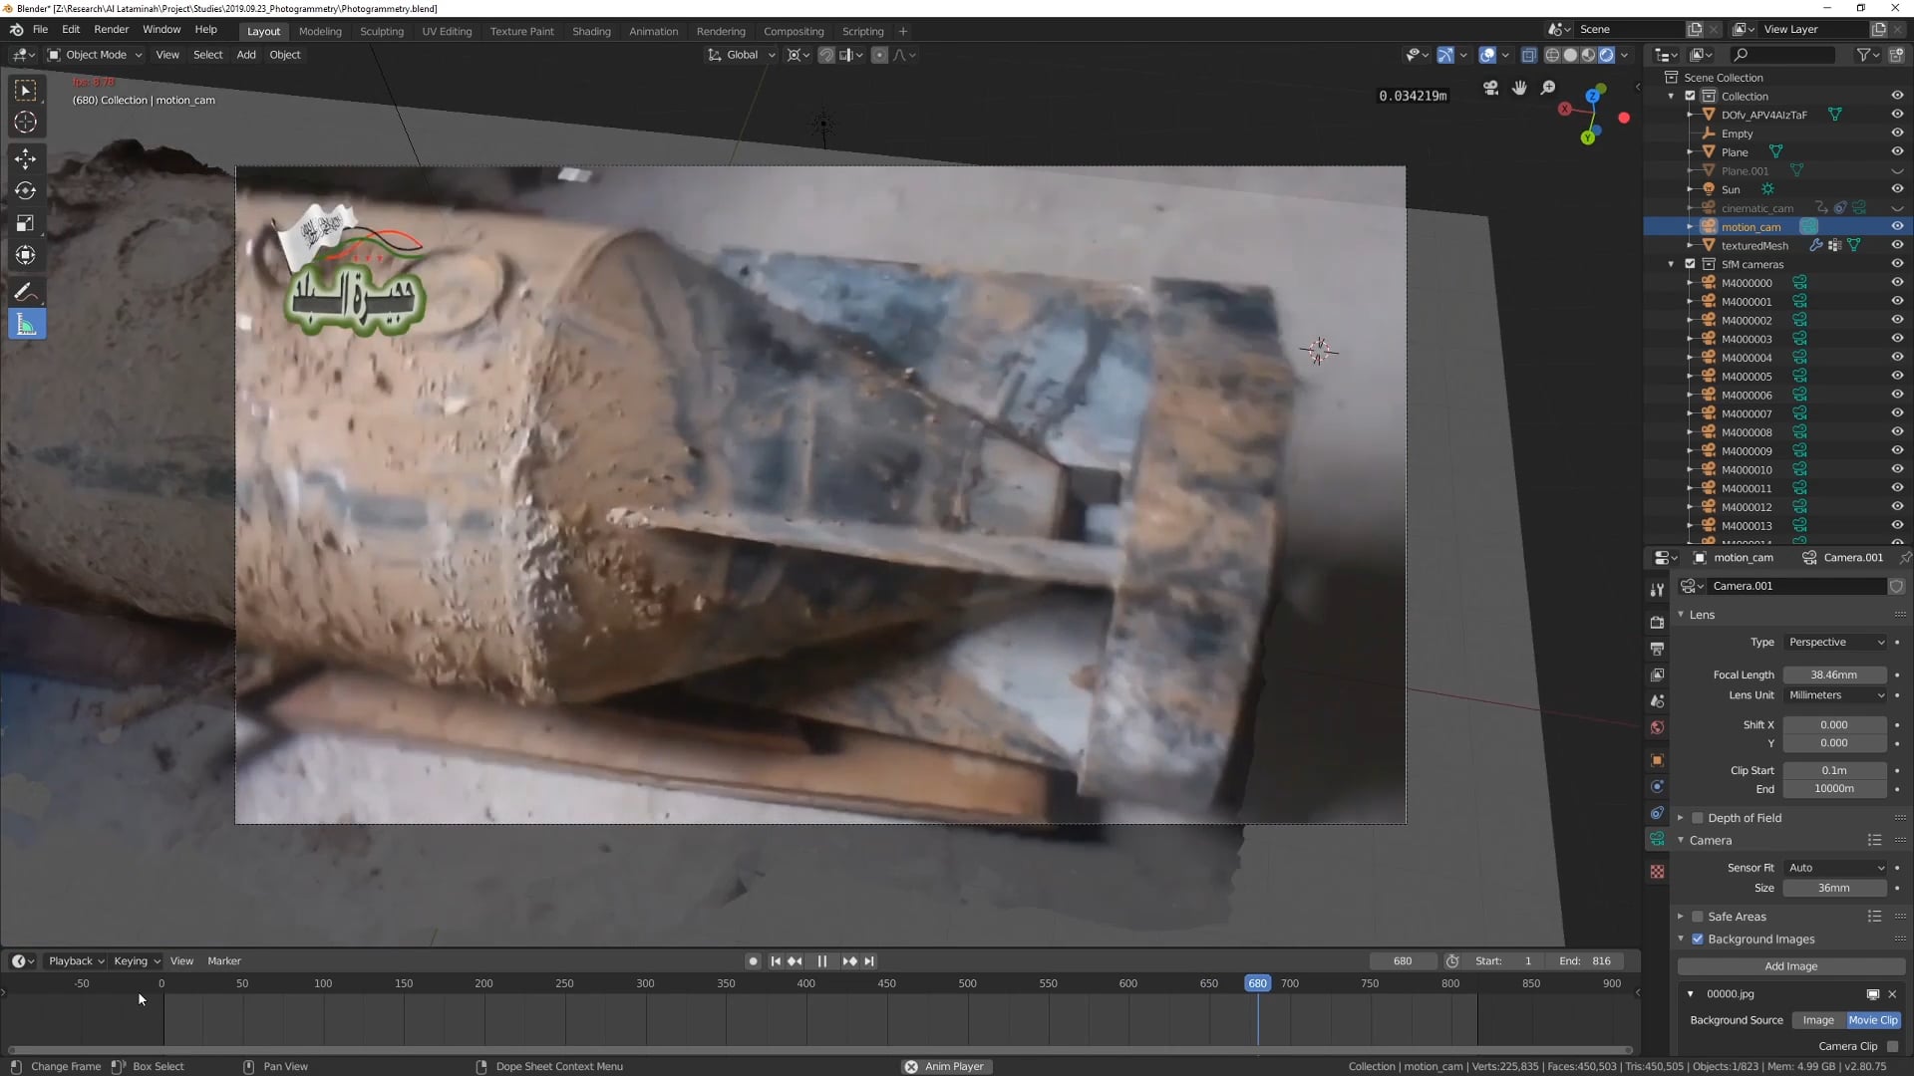
Task: Select the Scale tool
Action: tap(26, 223)
